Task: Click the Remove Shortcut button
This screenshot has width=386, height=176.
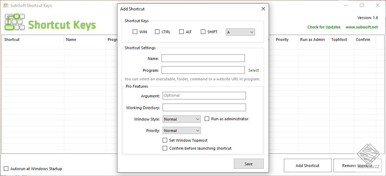Action: point(357,166)
